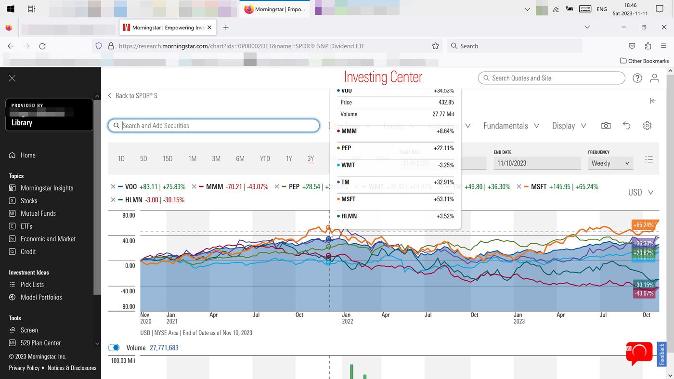Viewport: 674px width, 379px height.
Task: Open the USD currency dropdown
Action: click(x=641, y=192)
